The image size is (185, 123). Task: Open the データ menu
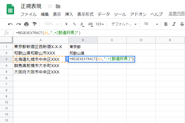point(104,14)
